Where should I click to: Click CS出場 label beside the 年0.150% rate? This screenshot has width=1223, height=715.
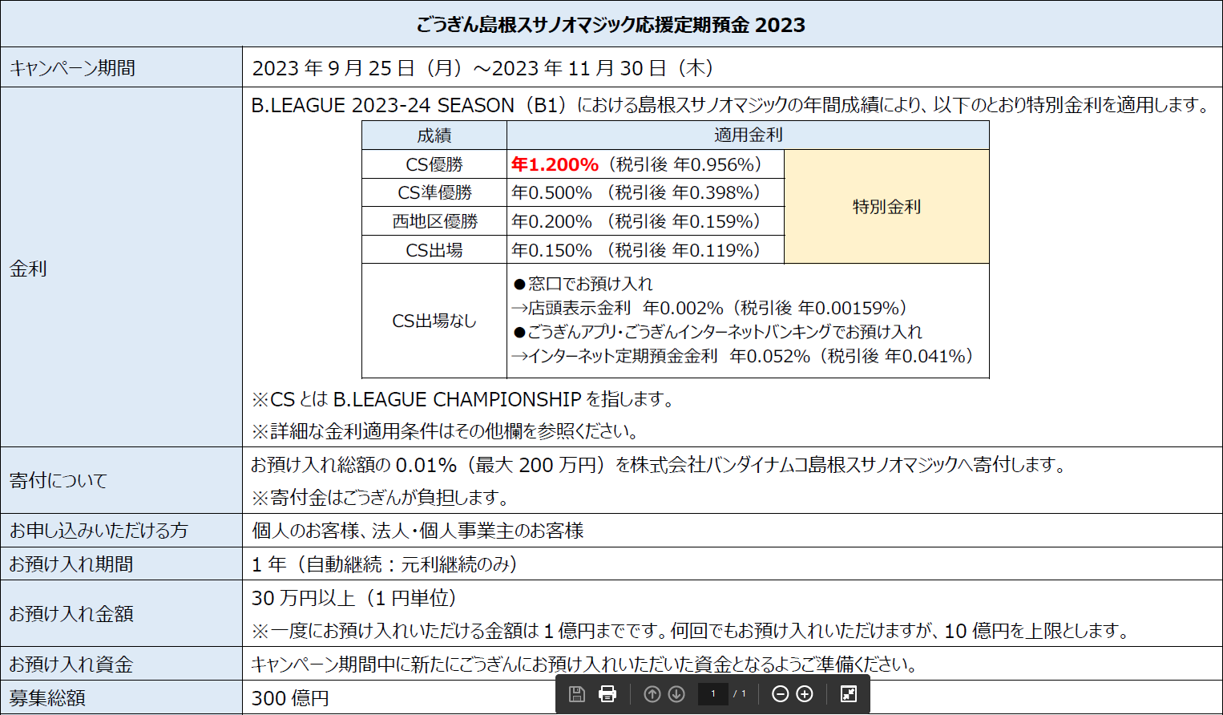pos(434,250)
